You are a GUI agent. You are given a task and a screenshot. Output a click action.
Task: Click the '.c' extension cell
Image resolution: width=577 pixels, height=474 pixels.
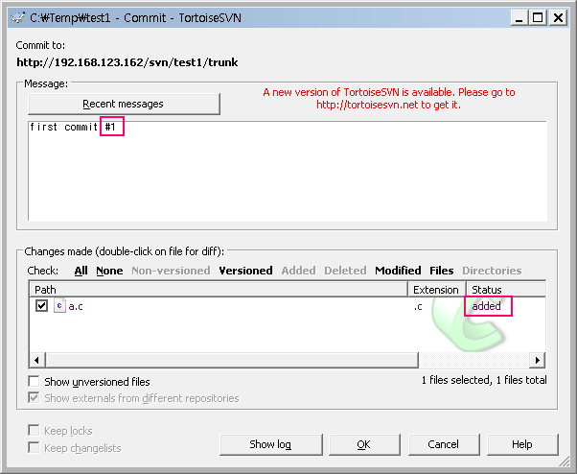[418, 306]
